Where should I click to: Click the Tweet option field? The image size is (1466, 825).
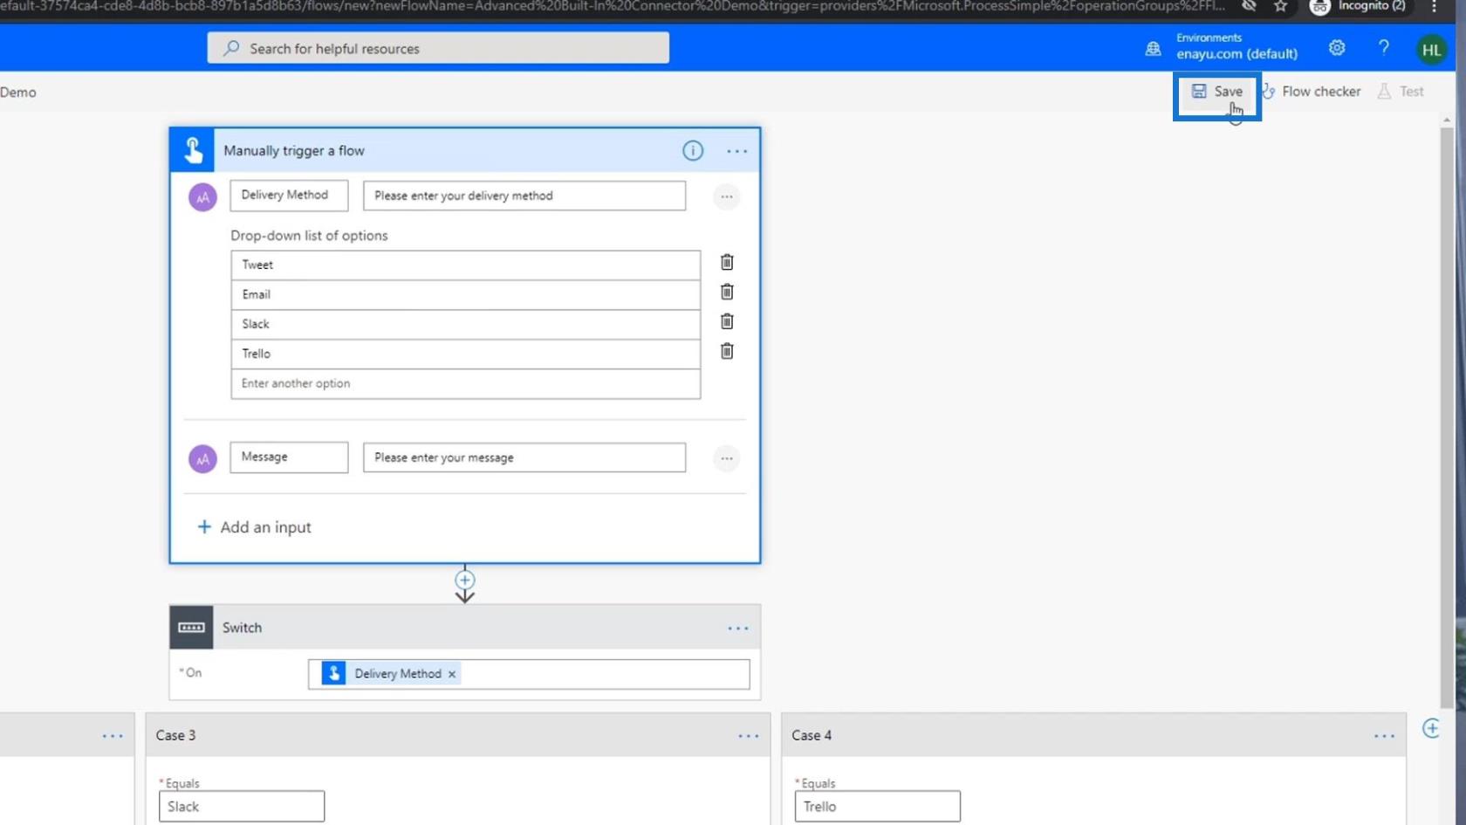(465, 265)
